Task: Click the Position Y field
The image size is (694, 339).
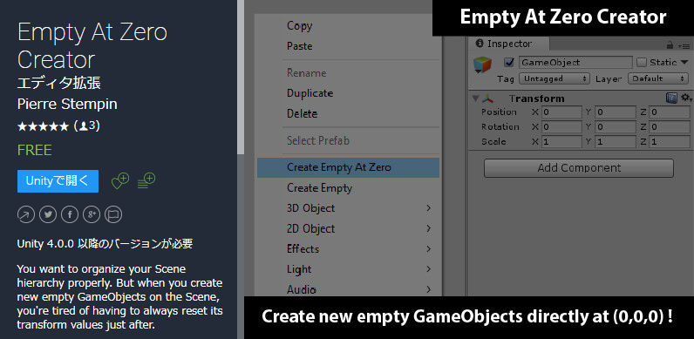Action: coord(615,112)
